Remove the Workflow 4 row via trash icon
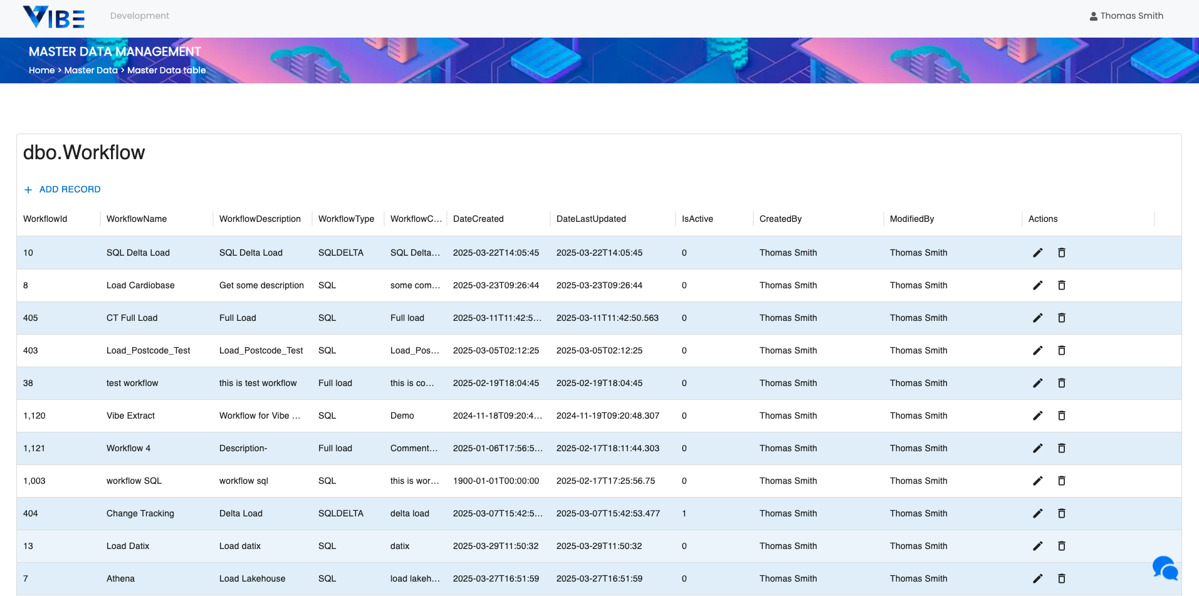 (1062, 448)
